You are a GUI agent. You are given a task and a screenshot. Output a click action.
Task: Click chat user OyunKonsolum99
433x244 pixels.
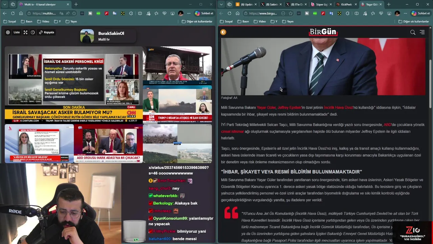170,218
